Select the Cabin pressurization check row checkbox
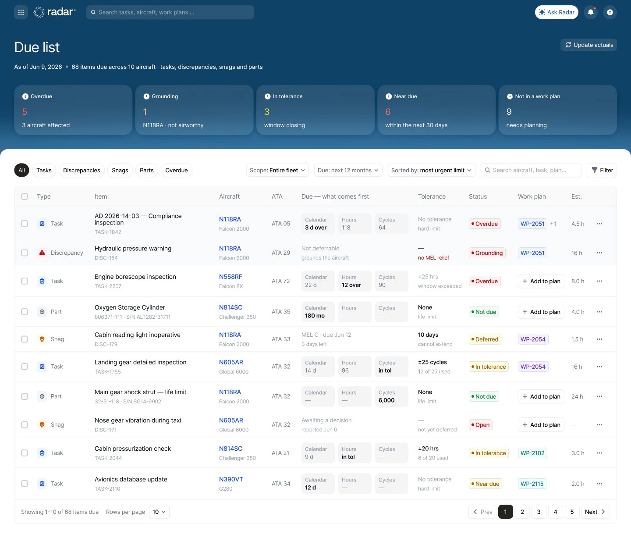Image resolution: width=631 pixels, height=538 pixels. pyautogui.click(x=25, y=453)
